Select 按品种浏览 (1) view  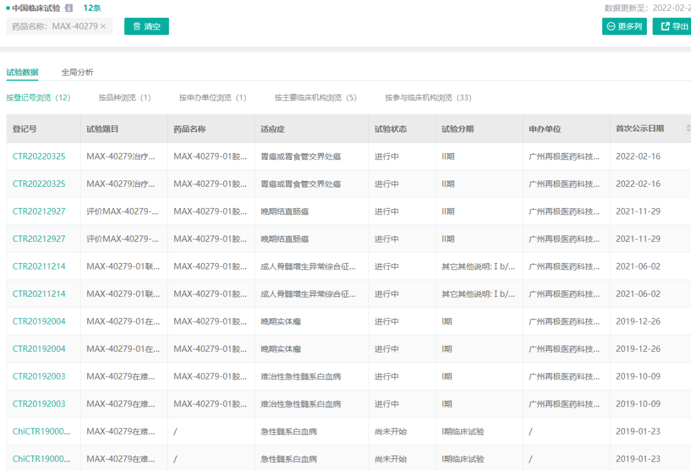pos(125,98)
